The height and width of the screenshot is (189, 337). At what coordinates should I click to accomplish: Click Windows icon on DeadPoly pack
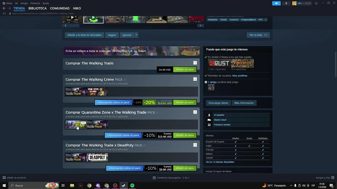click(195, 145)
